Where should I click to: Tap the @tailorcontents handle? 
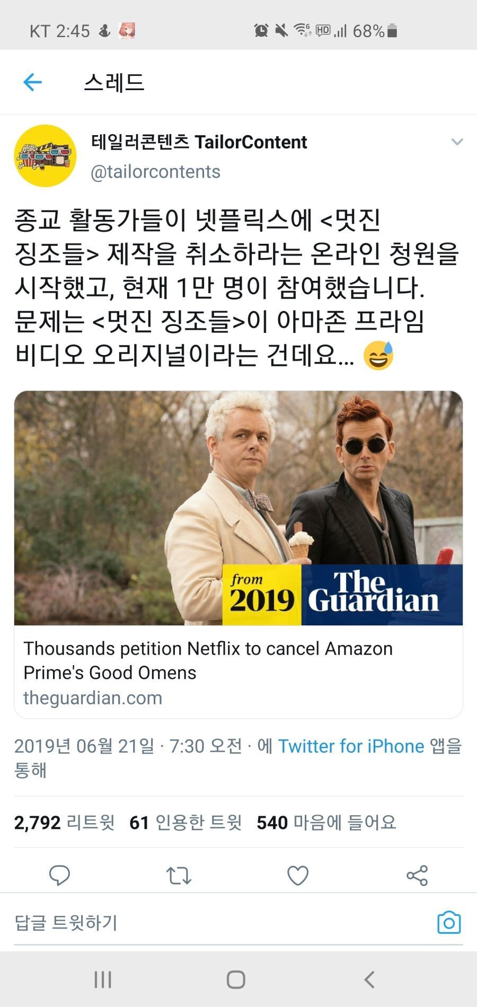pos(155,172)
